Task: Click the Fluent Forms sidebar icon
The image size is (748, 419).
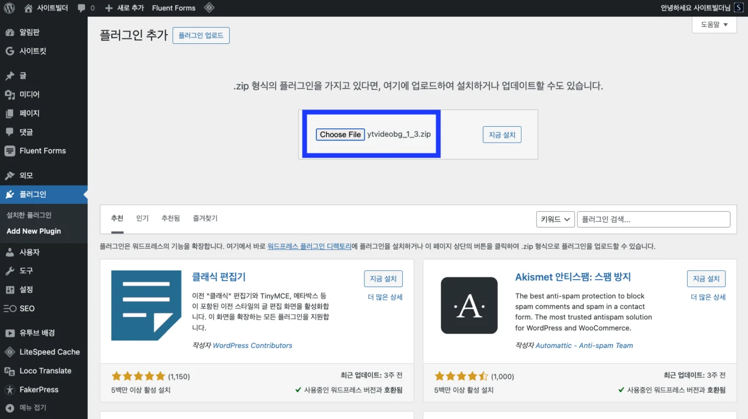Action: coord(10,151)
